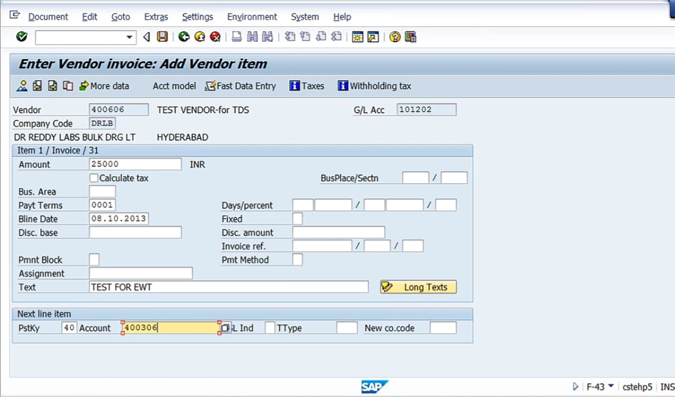Image resolution: width=675 pixels, height=397 pixels.
Task: Toggle the Fixed checkbox
Action: (x=297, y=219)
